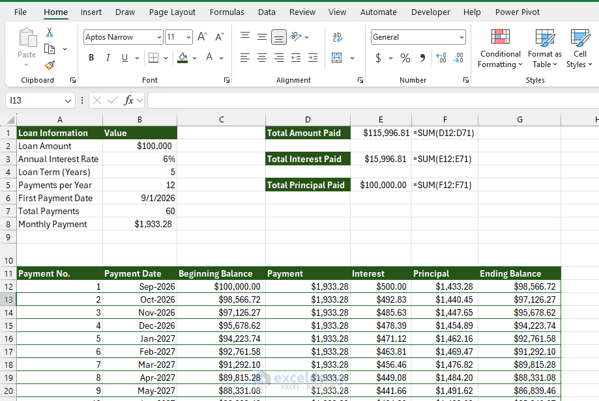Apply Accounting dollar number format
Viewport: 599px width, 401px height.
coord(378,58)
